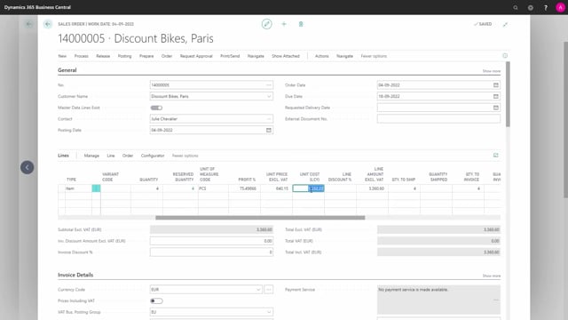Expand Customer Name dropdown
This screenshot has height=320, width=568.
click(x=269, y=96)
